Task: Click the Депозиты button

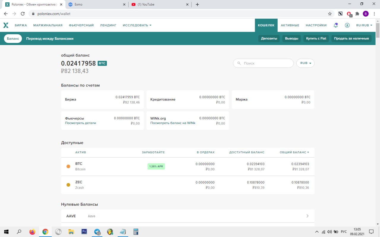Action: tap(269, 39)
